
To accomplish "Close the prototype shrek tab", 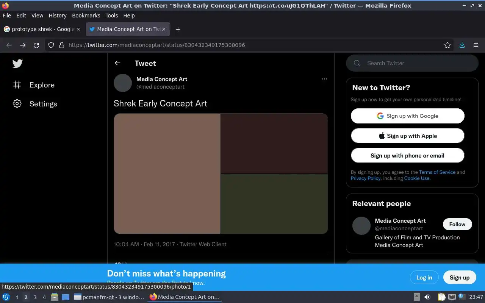I will (x=79, y=29).
